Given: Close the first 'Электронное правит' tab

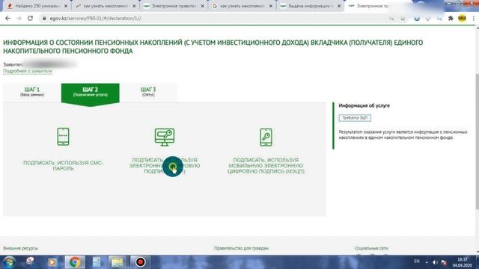Looking at the screenshot, I should [x=202, y=6].
